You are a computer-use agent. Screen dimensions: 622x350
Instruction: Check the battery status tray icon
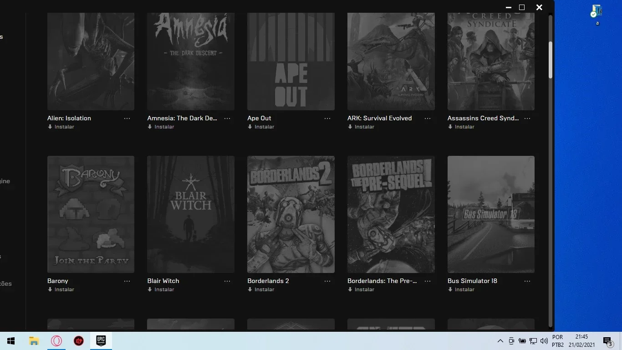click(x=522, y=341)
